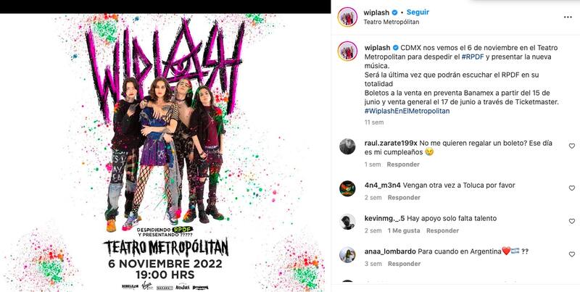Follow wiplash with the Seguir button
This screenshot has height=292, width=580.
418,12
